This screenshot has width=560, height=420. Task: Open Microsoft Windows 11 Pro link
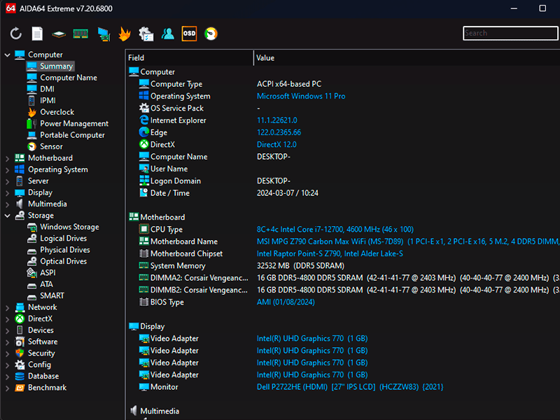point(301,96)
